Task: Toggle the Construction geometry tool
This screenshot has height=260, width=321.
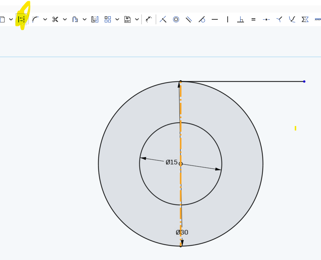Action: click(x=21, y=19)
